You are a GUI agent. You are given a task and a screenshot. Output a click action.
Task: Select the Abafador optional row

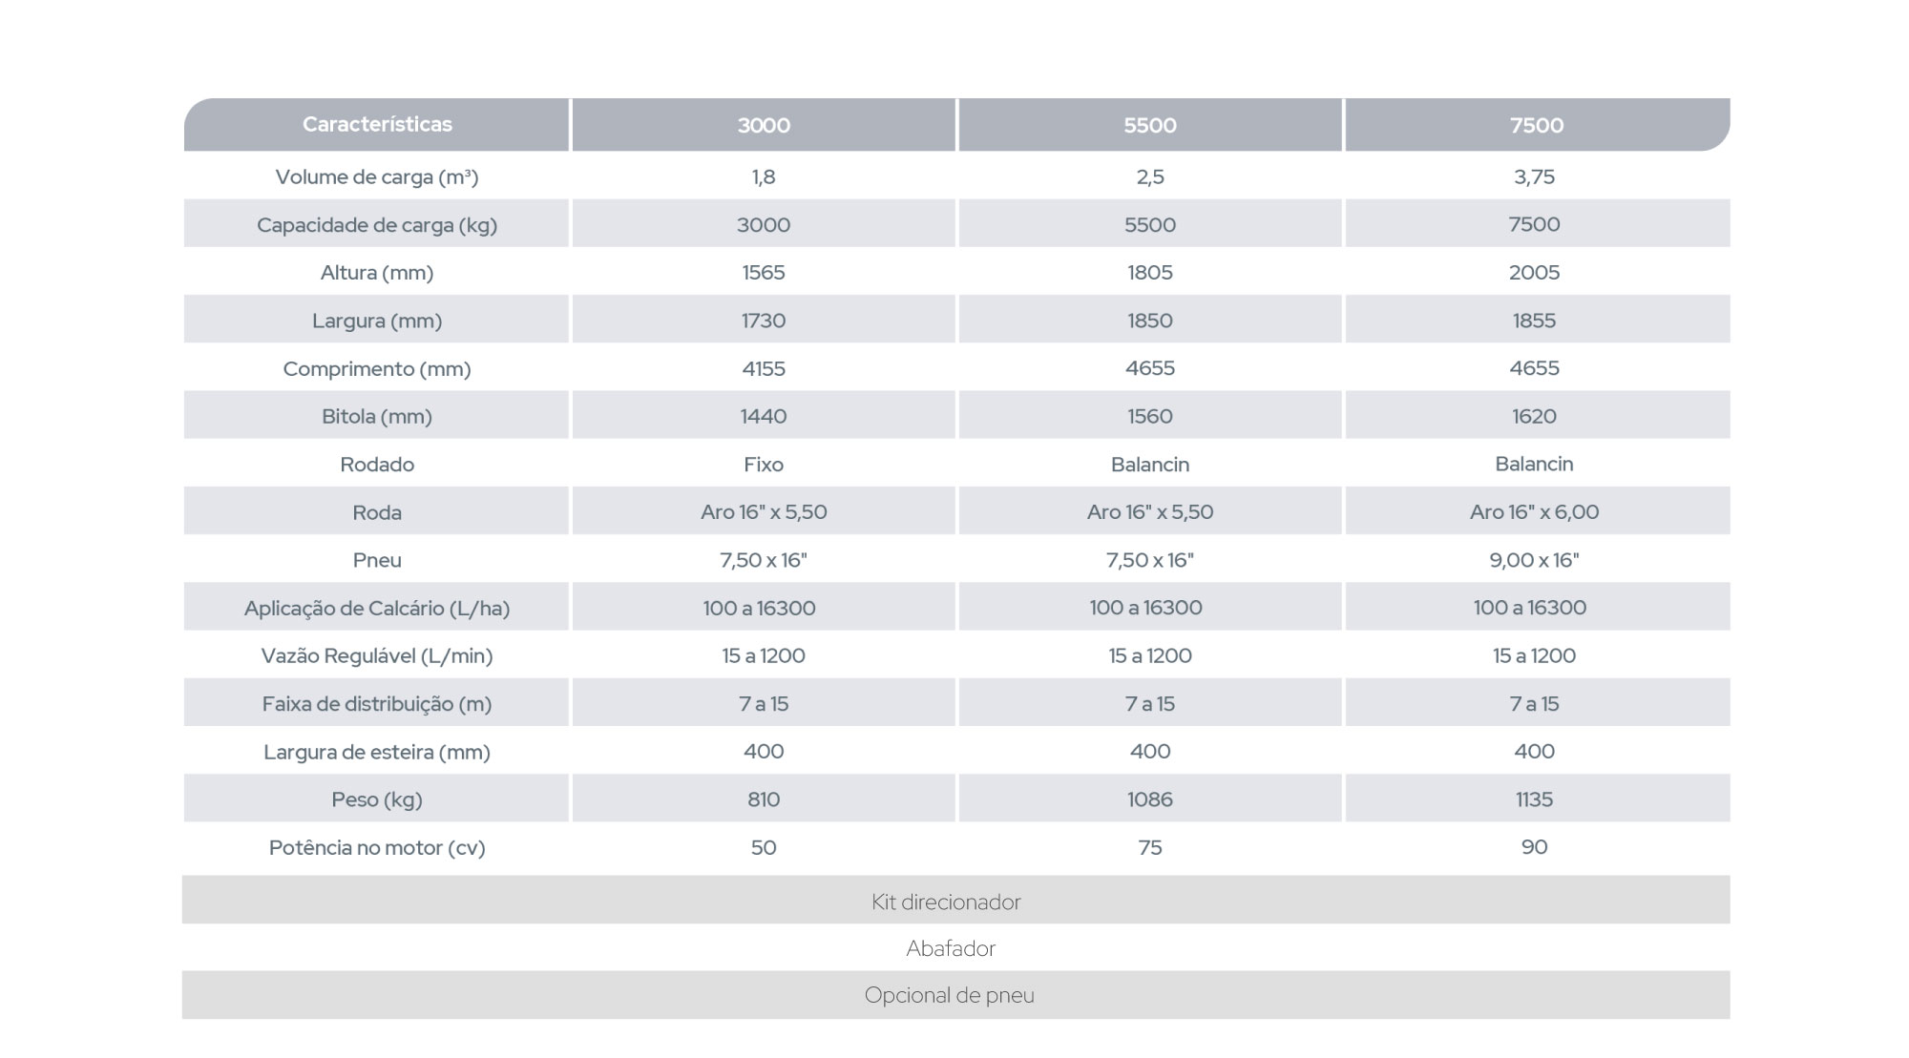[955, 947]
